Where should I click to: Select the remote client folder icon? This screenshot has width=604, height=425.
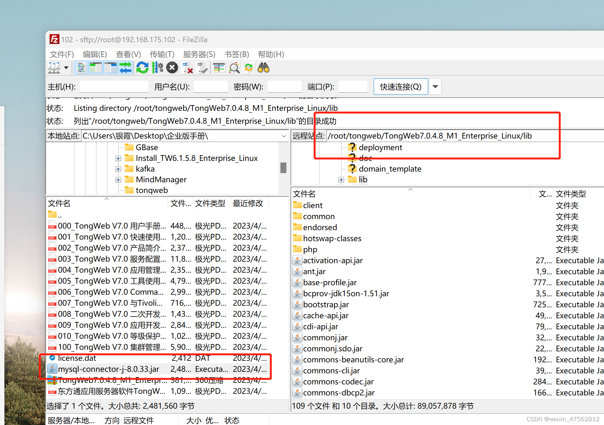point(297,205)
